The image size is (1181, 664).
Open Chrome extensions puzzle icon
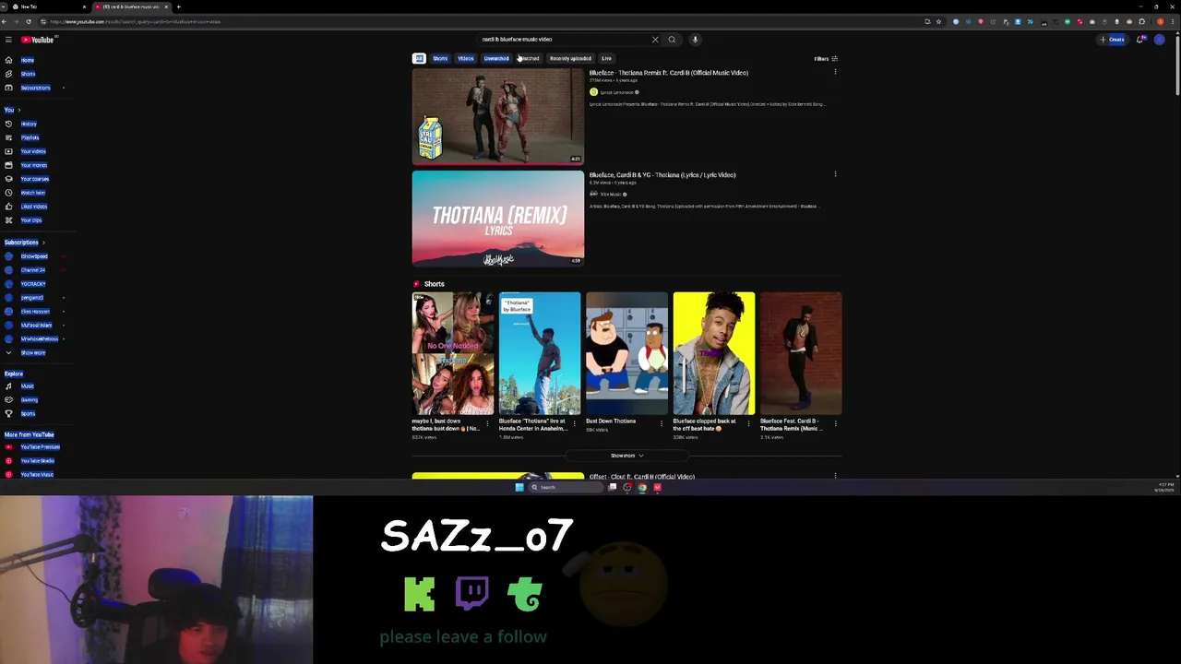1141,21
